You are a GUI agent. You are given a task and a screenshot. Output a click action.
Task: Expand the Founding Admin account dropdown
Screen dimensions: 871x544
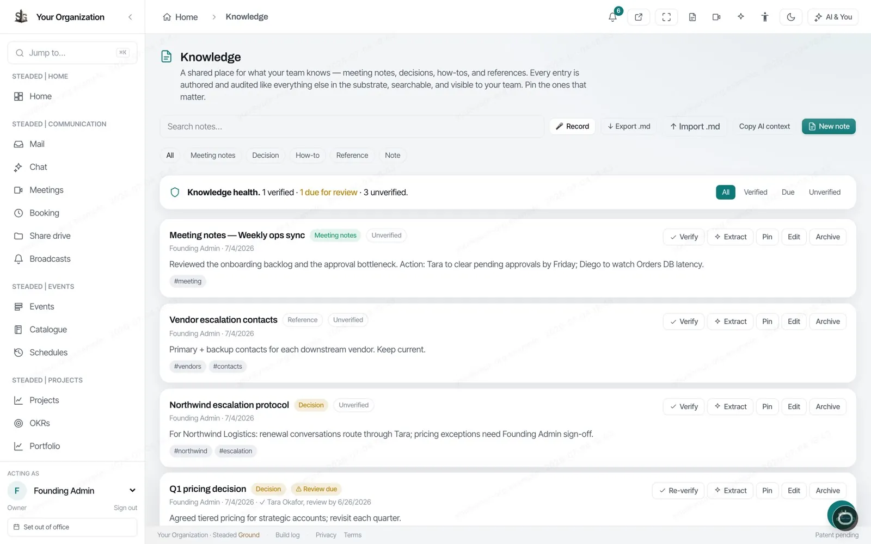coord(132,491)
